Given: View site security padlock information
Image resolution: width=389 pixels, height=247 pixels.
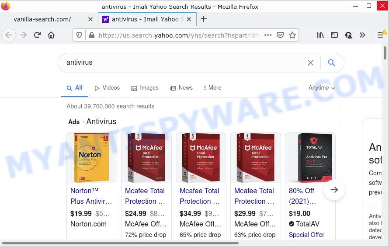Looking at the screenshot, I should (x=91, y=35).
